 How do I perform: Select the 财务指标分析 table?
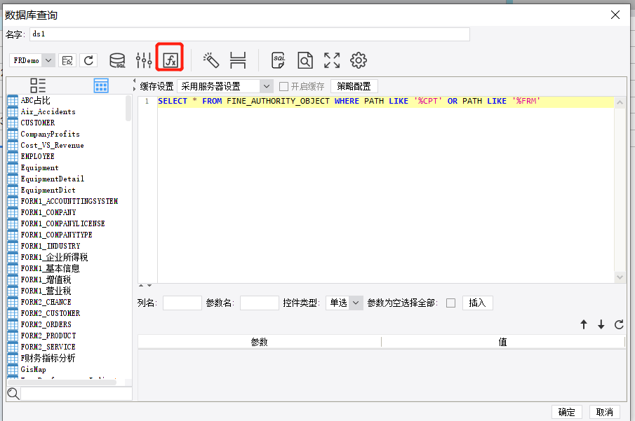tap(48, 358)
